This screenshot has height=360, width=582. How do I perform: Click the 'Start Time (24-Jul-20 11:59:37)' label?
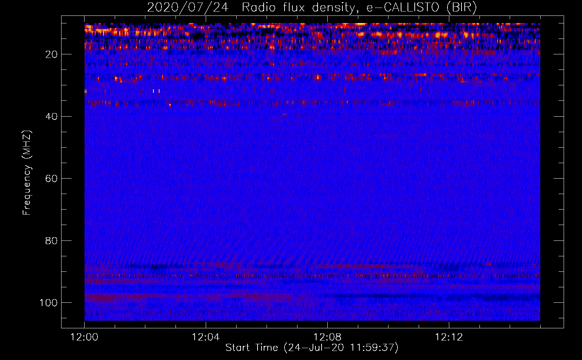pos(312,348)
